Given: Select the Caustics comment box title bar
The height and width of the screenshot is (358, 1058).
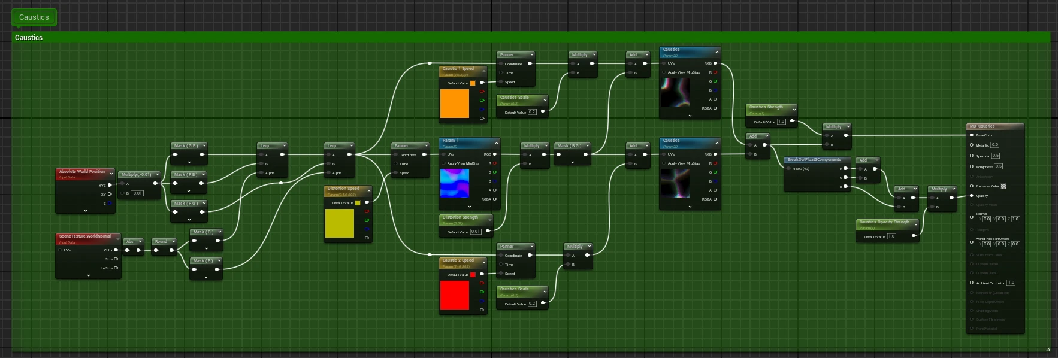Looking at the screenshot, I should click(531, 37).
